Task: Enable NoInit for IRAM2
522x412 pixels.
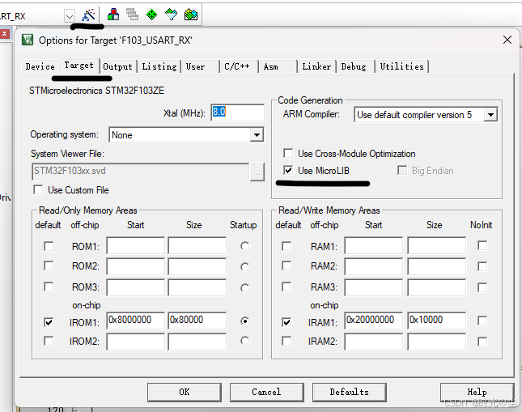Action: tap(482, 342)
